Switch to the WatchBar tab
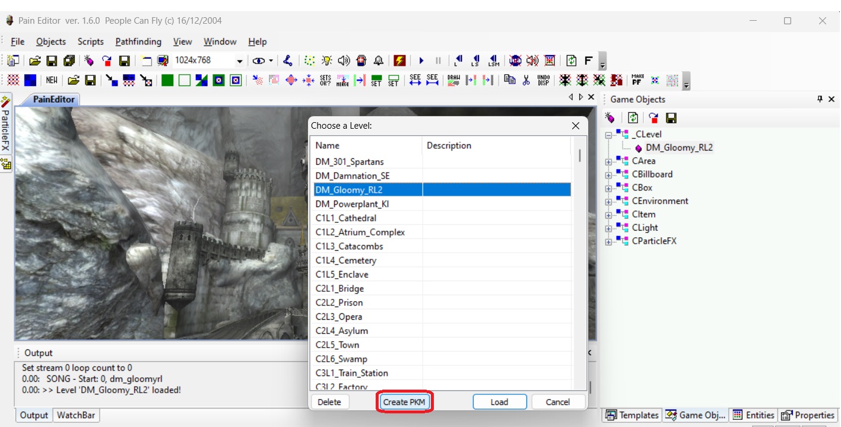Screen dimensions: 841x427 pos(75,415)
